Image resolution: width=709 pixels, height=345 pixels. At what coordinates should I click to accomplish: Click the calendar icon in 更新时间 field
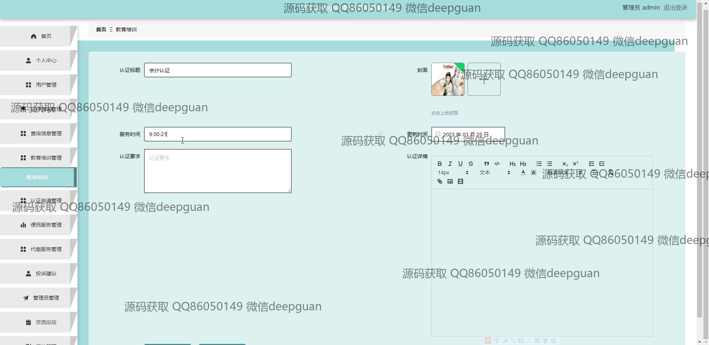click(x=438, y=134)
